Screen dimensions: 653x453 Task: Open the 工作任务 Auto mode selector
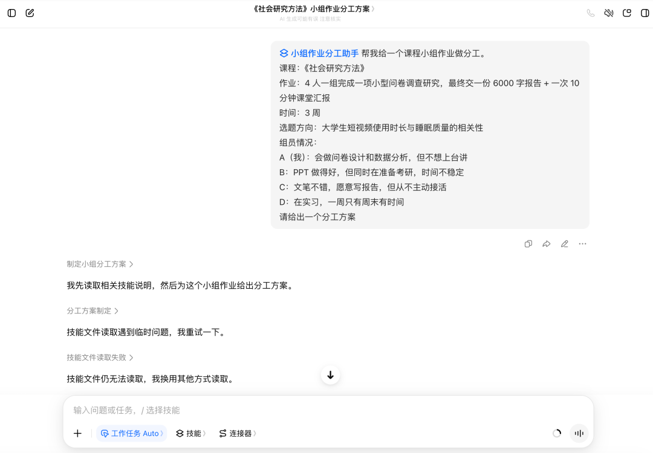[x=132, y=434]
